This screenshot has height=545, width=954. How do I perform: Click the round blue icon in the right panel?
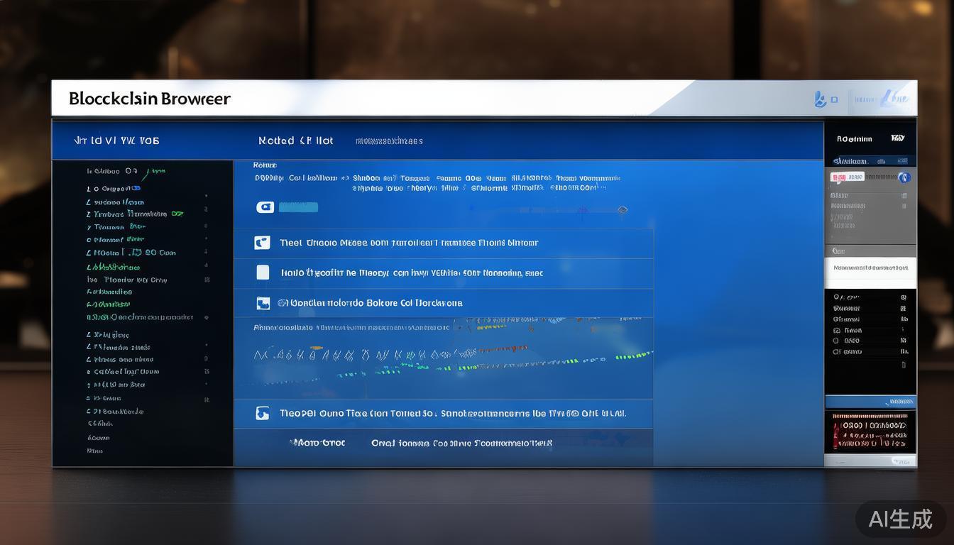point(904,177)
